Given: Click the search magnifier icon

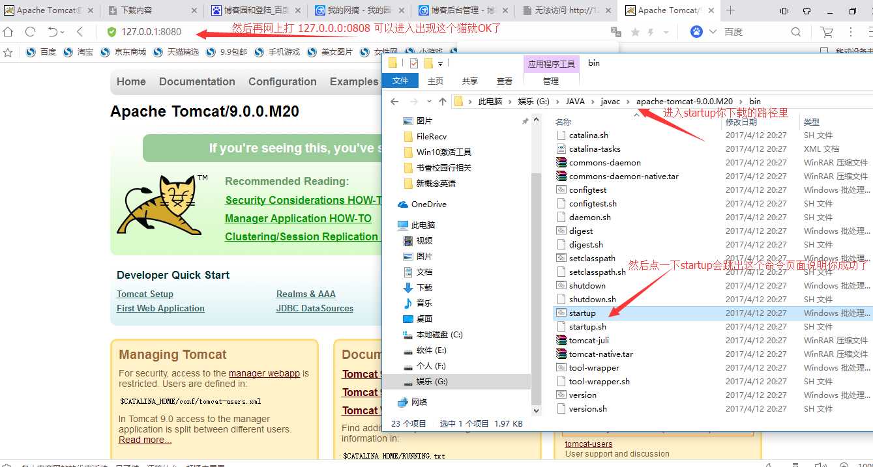Looking at the screenshot, I should pos(796,32).
